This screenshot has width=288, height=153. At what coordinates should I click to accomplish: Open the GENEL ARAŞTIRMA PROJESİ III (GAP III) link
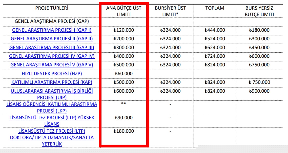[52, 48]
